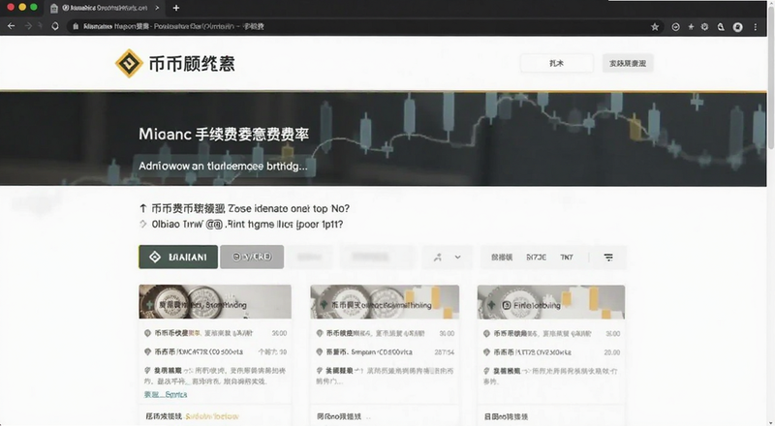This screenshot has height=426, width=775.
Task: Go back with the browser back arrow
Action: pyautogui.click(x=11, y=26)
